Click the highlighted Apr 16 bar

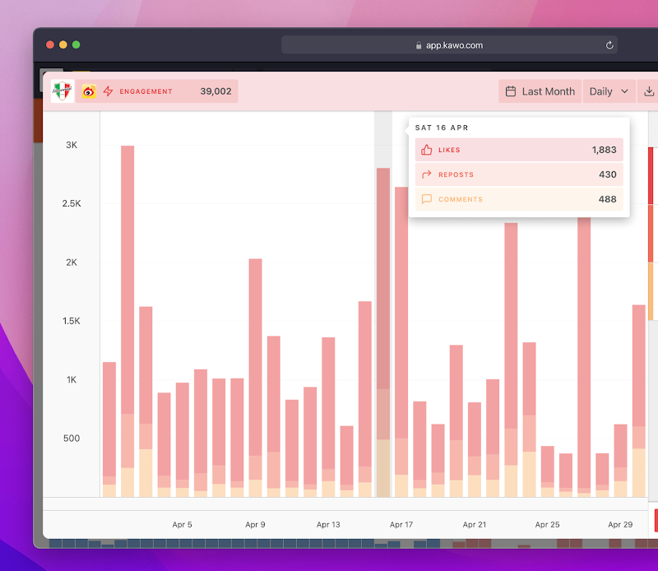tap(383, 332)
